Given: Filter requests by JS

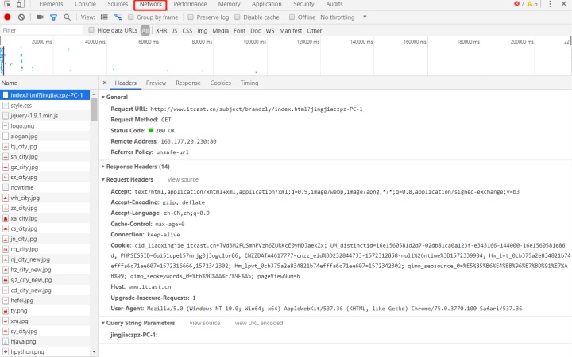Looking at the screenshot, I should tap(175, 31).
